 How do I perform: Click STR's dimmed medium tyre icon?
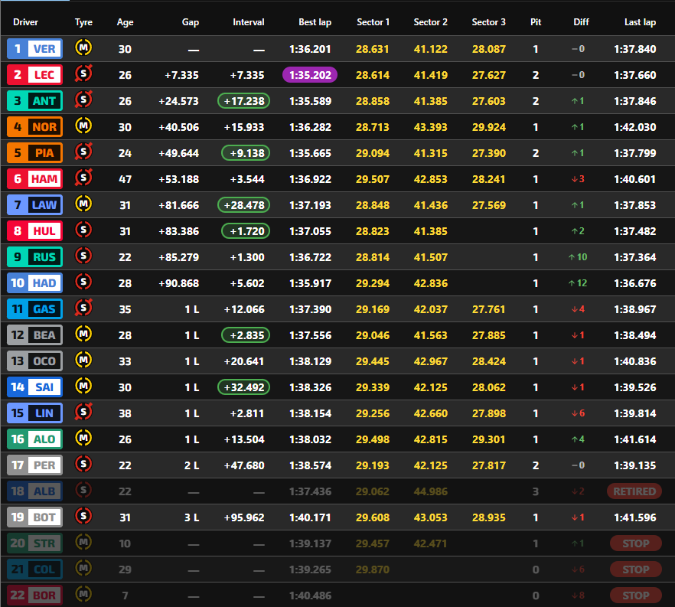pos(83,542)
